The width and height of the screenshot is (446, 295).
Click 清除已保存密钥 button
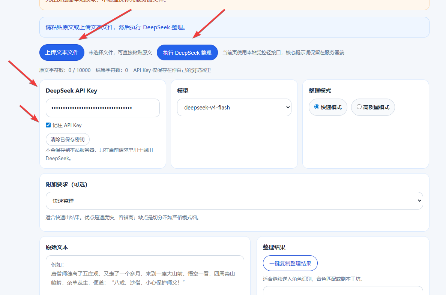(x=68, y=139)
